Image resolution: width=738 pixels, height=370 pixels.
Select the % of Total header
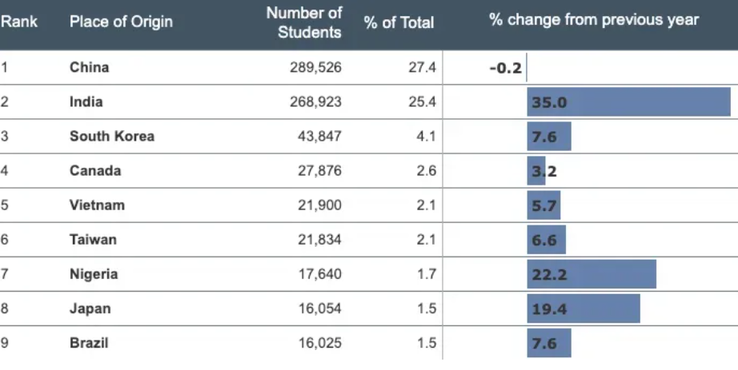point(399,22)
